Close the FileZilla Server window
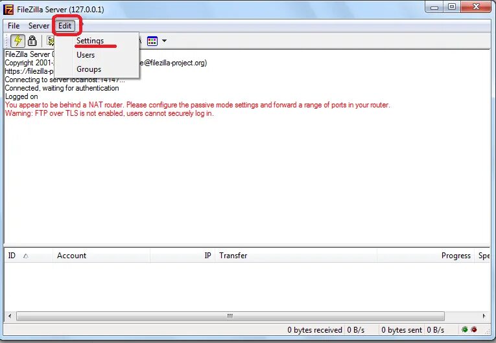This screenshot has width=496, height=343. coord(476,7)
